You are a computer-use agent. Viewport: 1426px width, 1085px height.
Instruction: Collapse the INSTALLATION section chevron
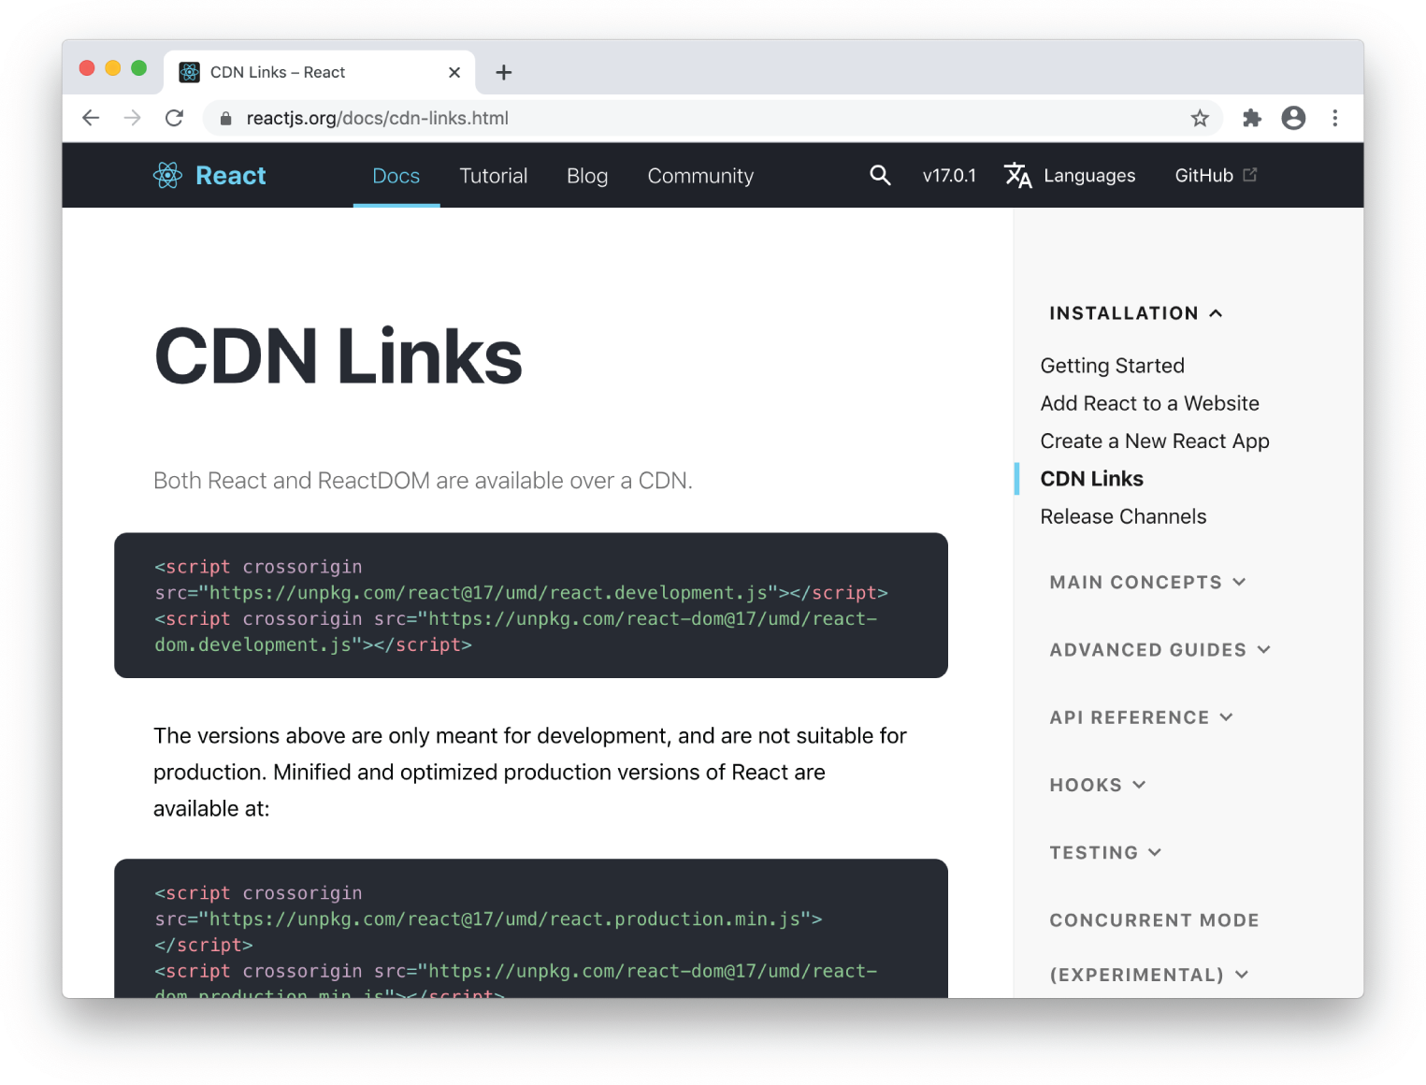[1216, 313]
